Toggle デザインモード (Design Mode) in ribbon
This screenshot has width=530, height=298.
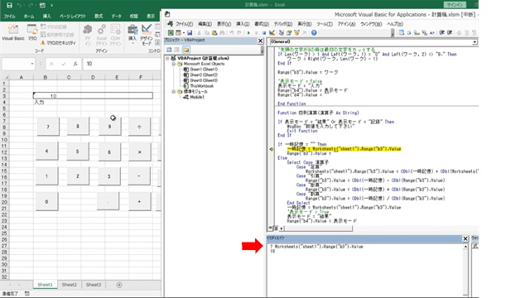tap(147, 35)
